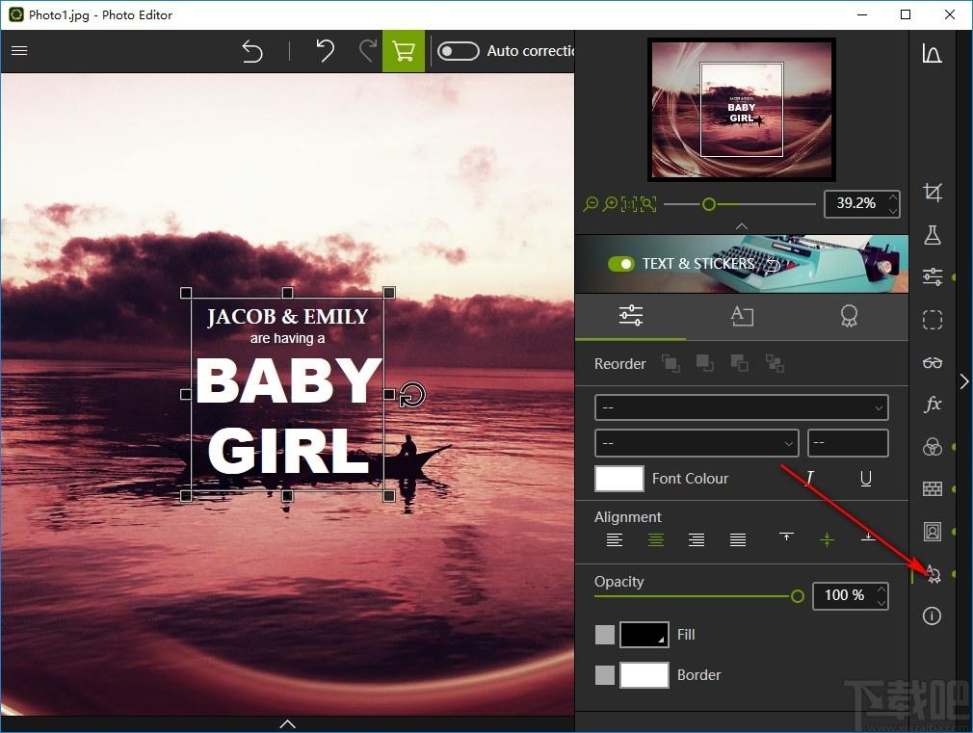The image size is (973, 733).
Task: Decrease zoom with stepper down arrow
Action: coord(893,211)
